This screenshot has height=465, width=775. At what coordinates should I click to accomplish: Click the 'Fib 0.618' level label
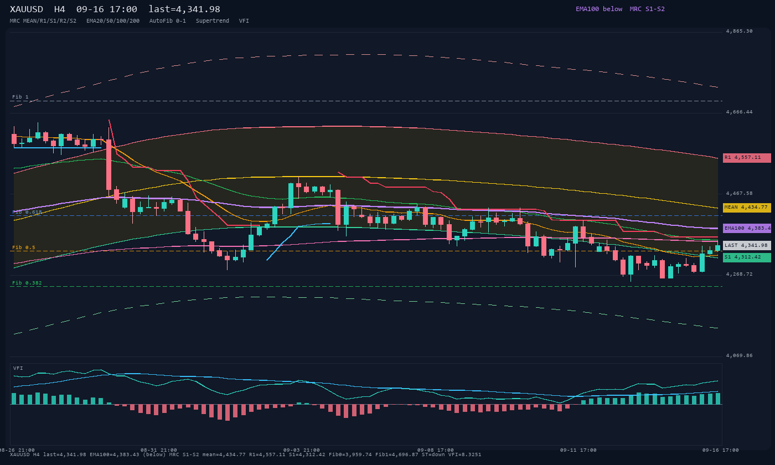(27, 212)
